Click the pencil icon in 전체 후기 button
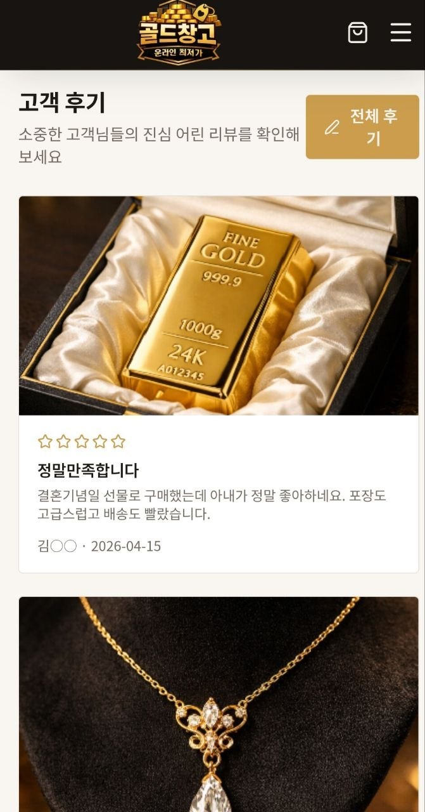The height and width of the screenshot is (812, 425). (332, 127)
